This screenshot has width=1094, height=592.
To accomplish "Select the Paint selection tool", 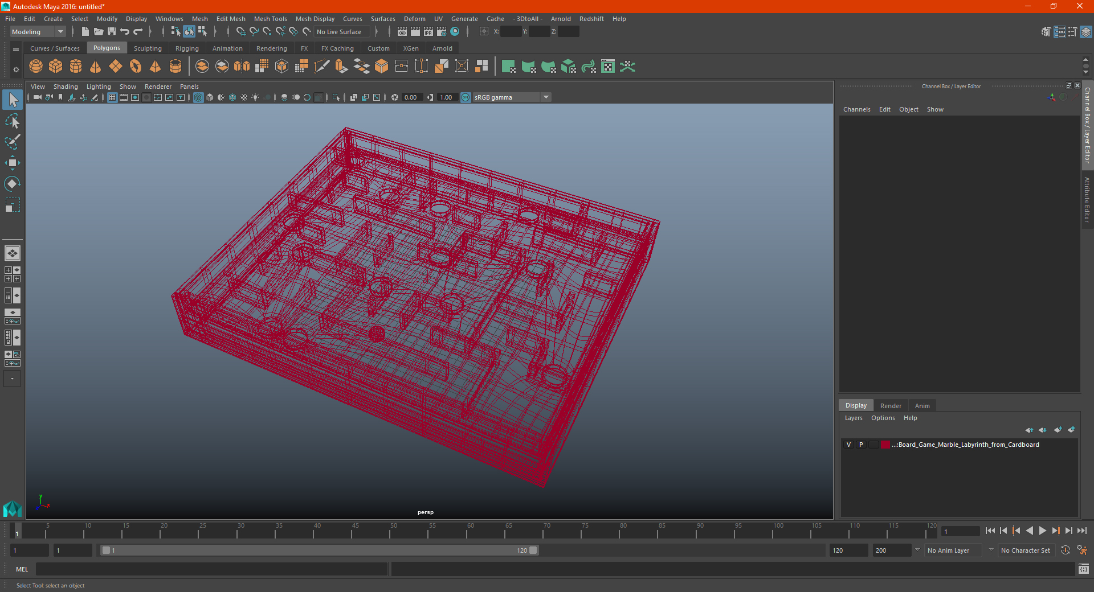I will (13, 142).
